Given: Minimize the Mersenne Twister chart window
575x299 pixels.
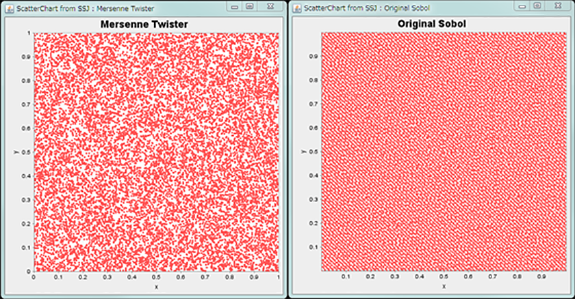Looking at the screenshot, I should tap(235, 6).
